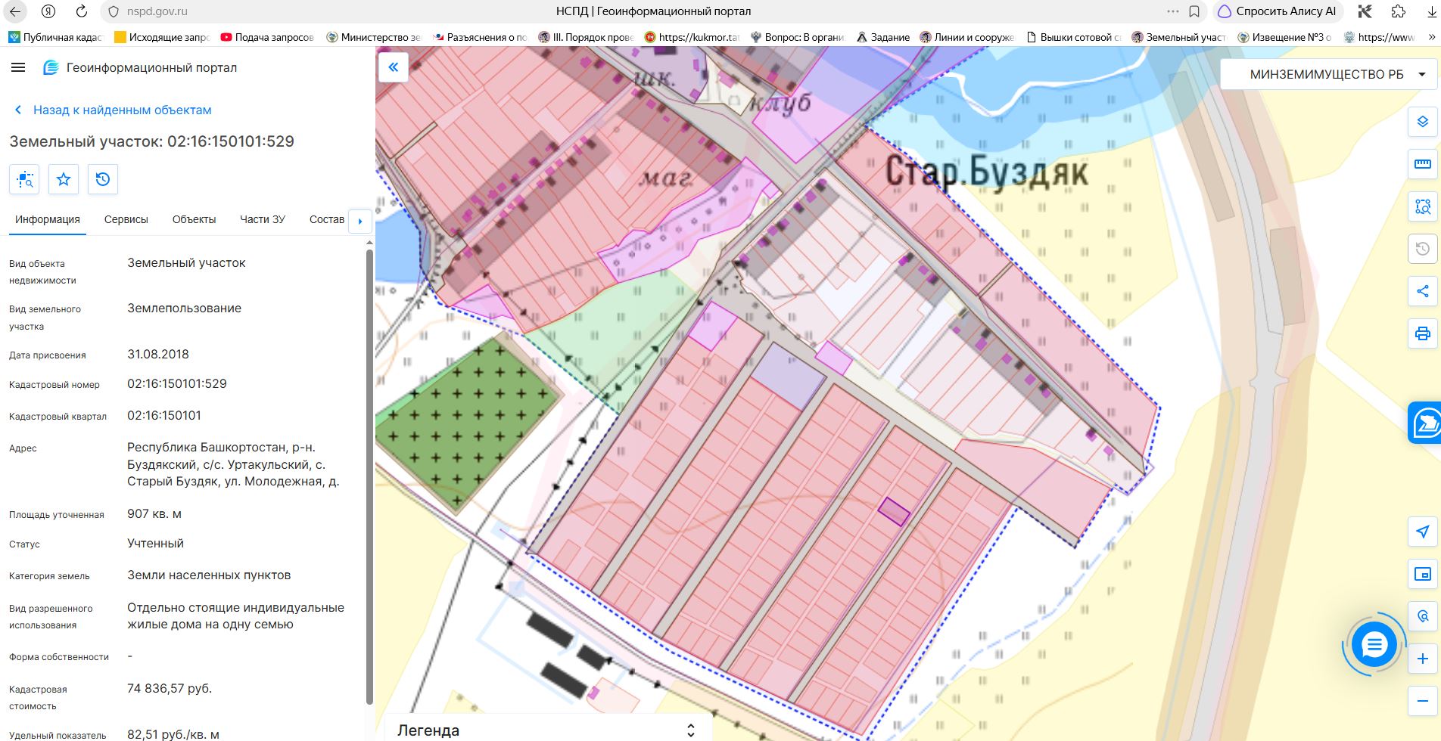The image size is (1441, 741).
Task: Open the chat support button
Action: 1374,645
